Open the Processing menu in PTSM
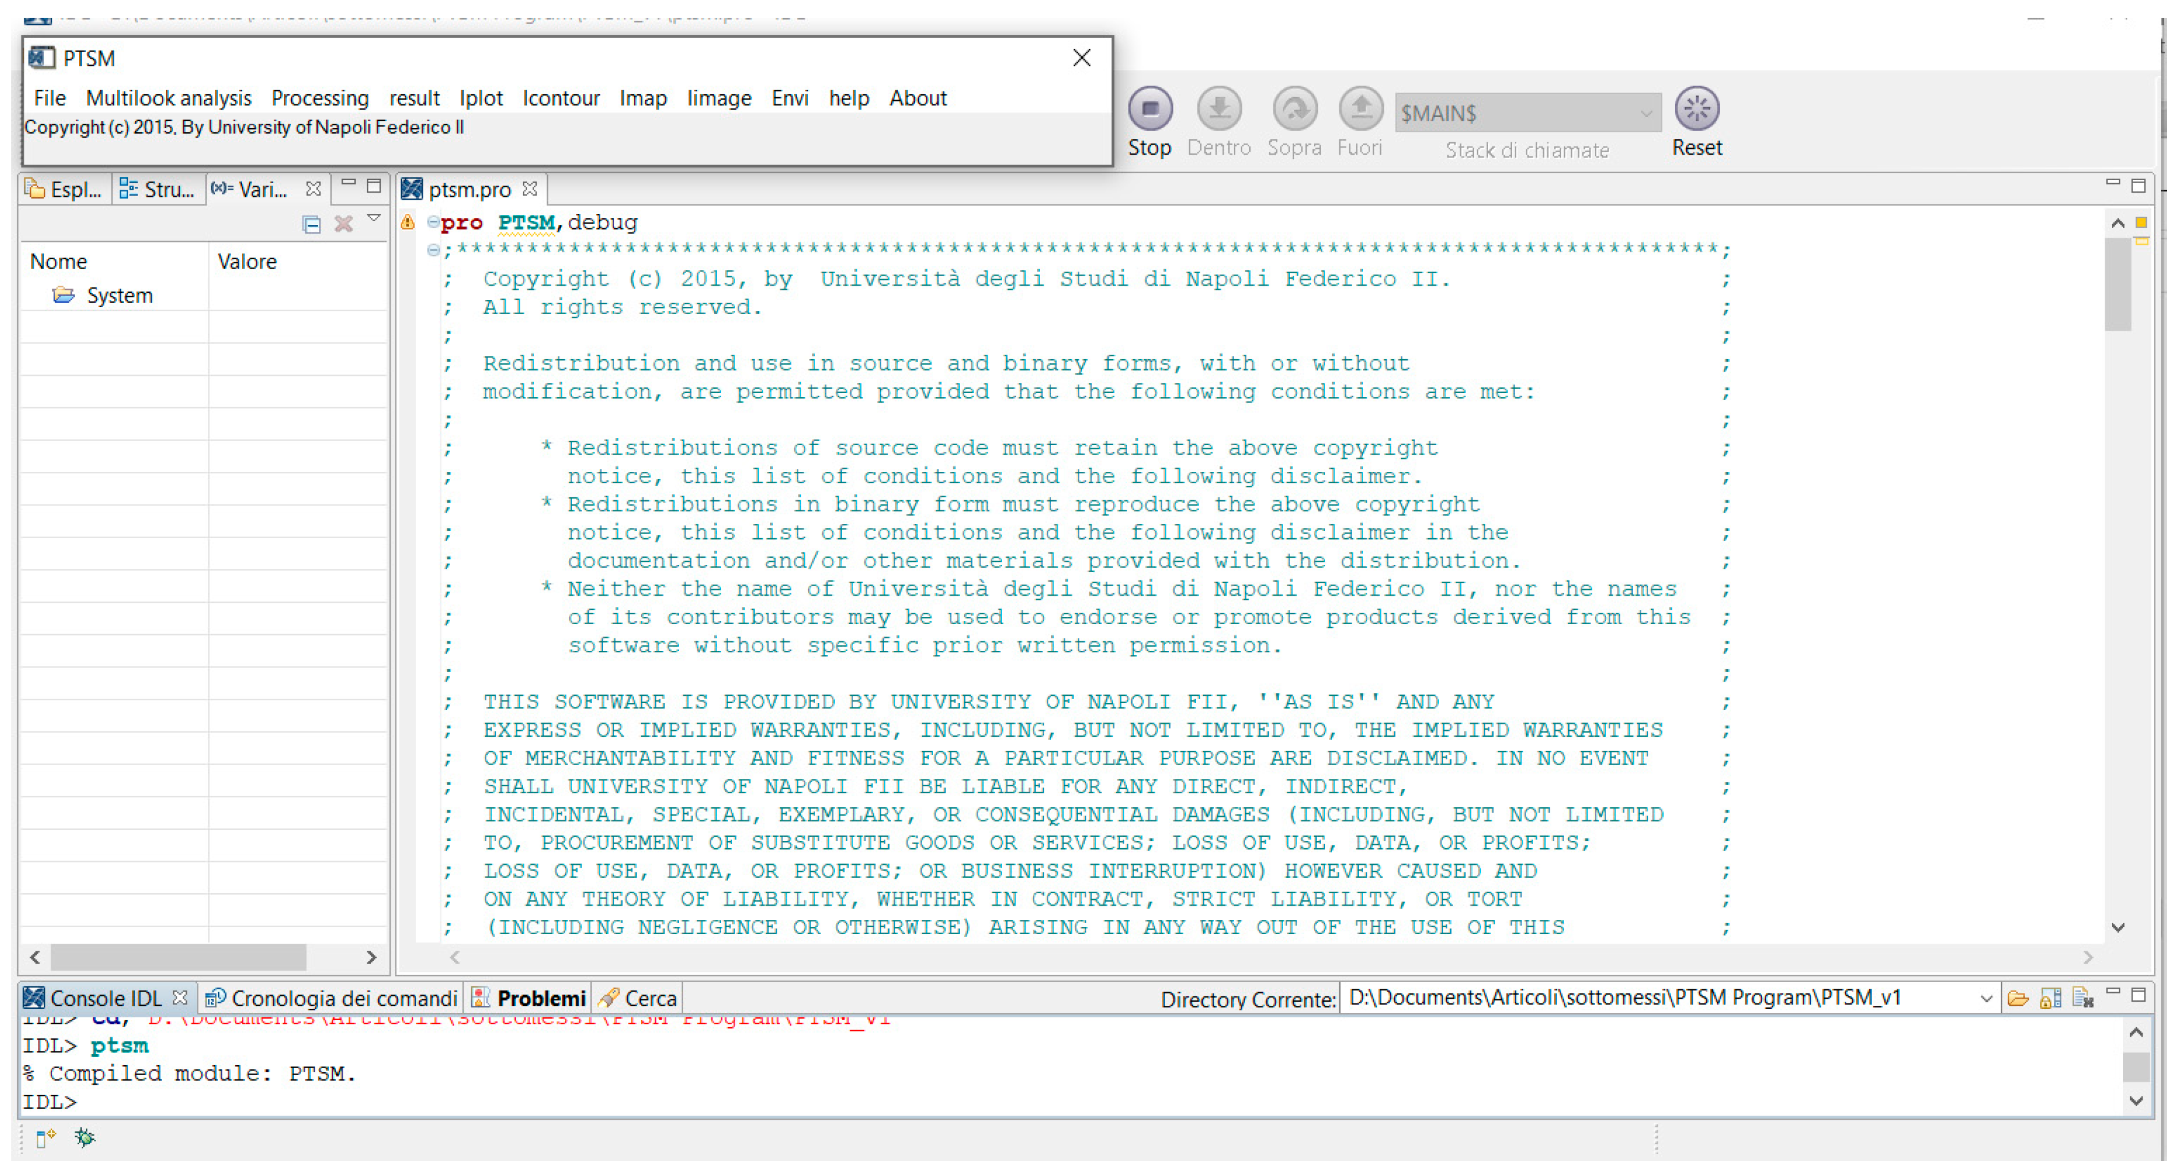The width and height of the screenshot is (2180, 1173). (x=320, y=98)
